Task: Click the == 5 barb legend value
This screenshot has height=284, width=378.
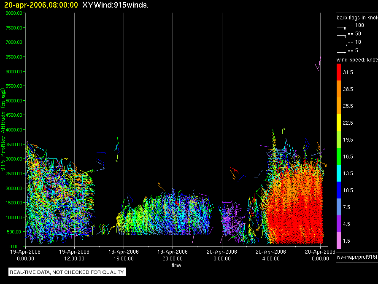Action: 353,51
